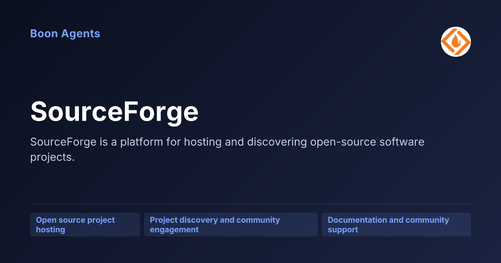Select the SourceForge main heading

(x=114, y=111)
